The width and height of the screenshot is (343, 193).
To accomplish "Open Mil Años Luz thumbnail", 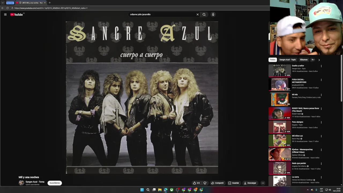I will click(279, 141).
